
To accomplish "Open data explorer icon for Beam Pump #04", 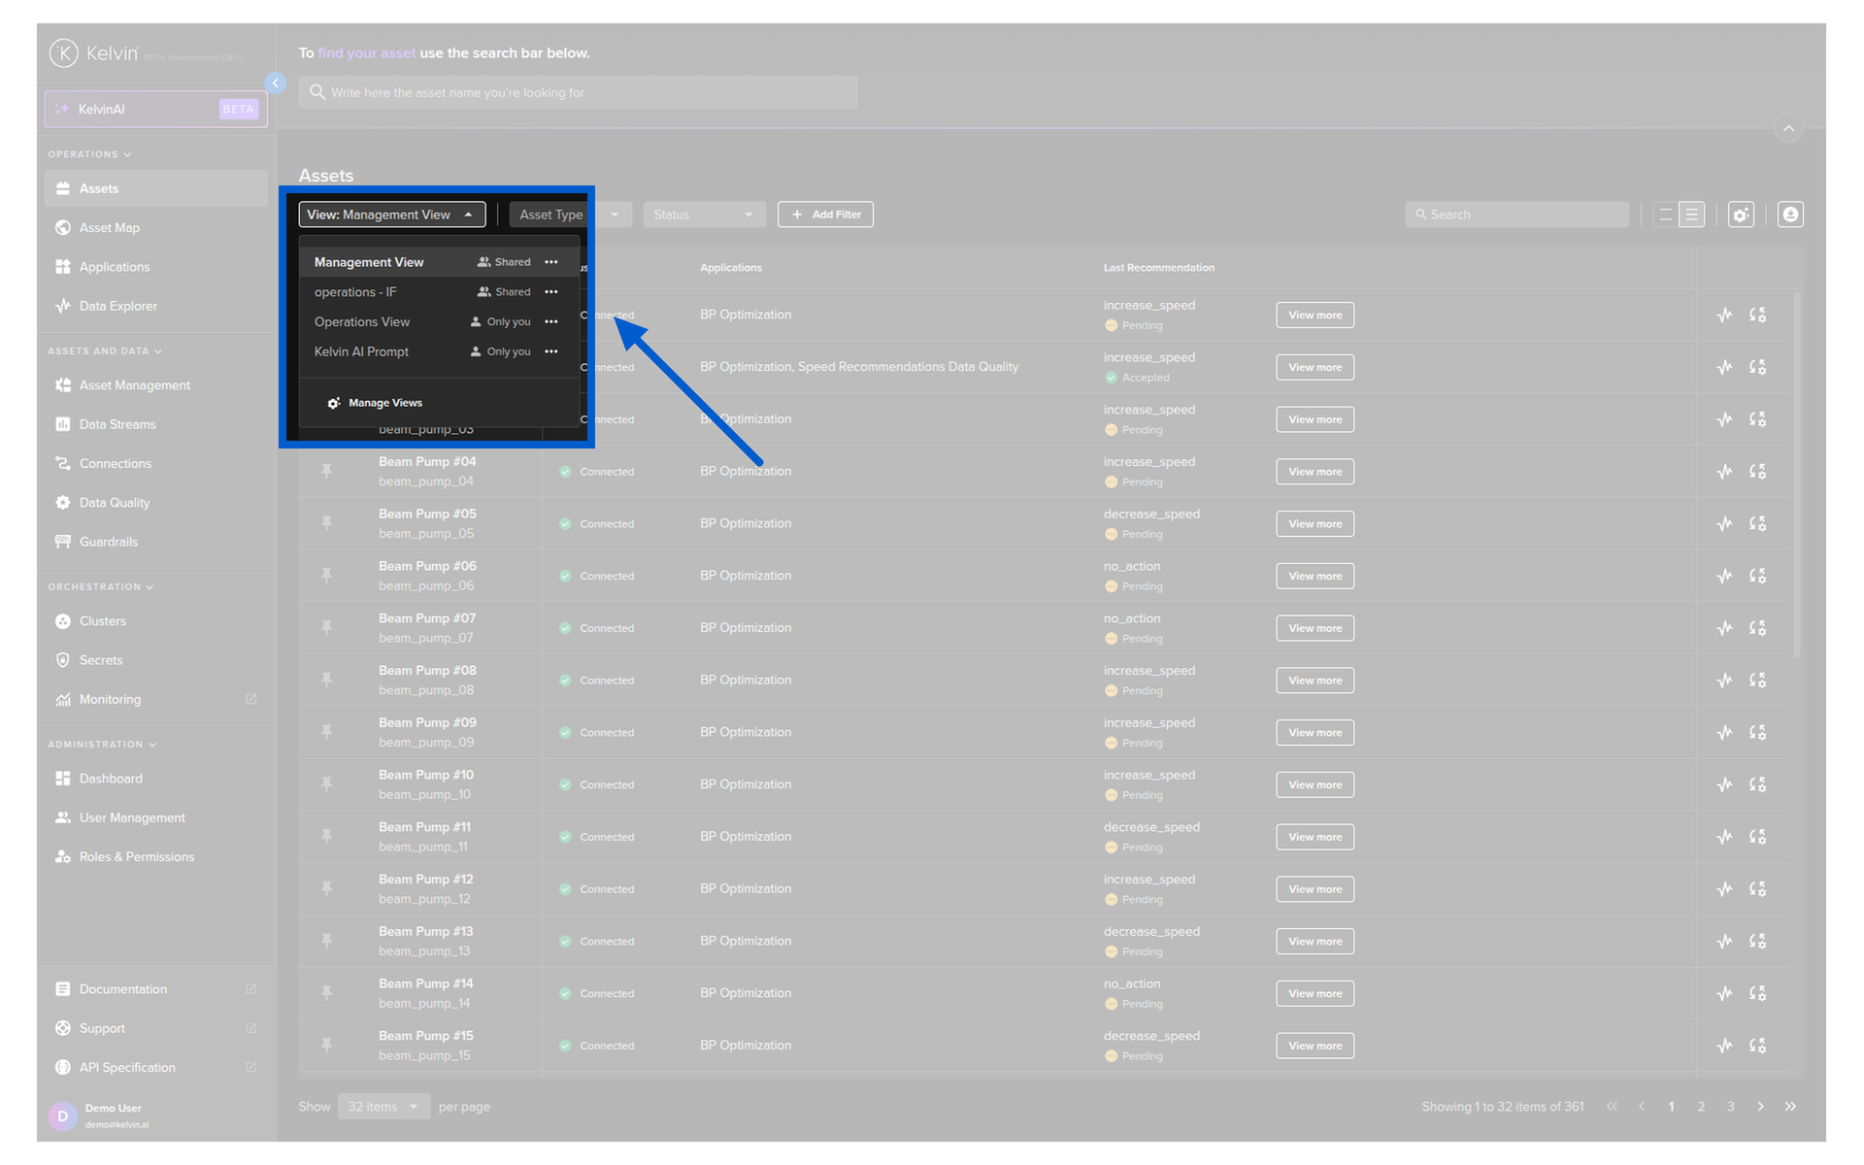I will point(1724,472).
